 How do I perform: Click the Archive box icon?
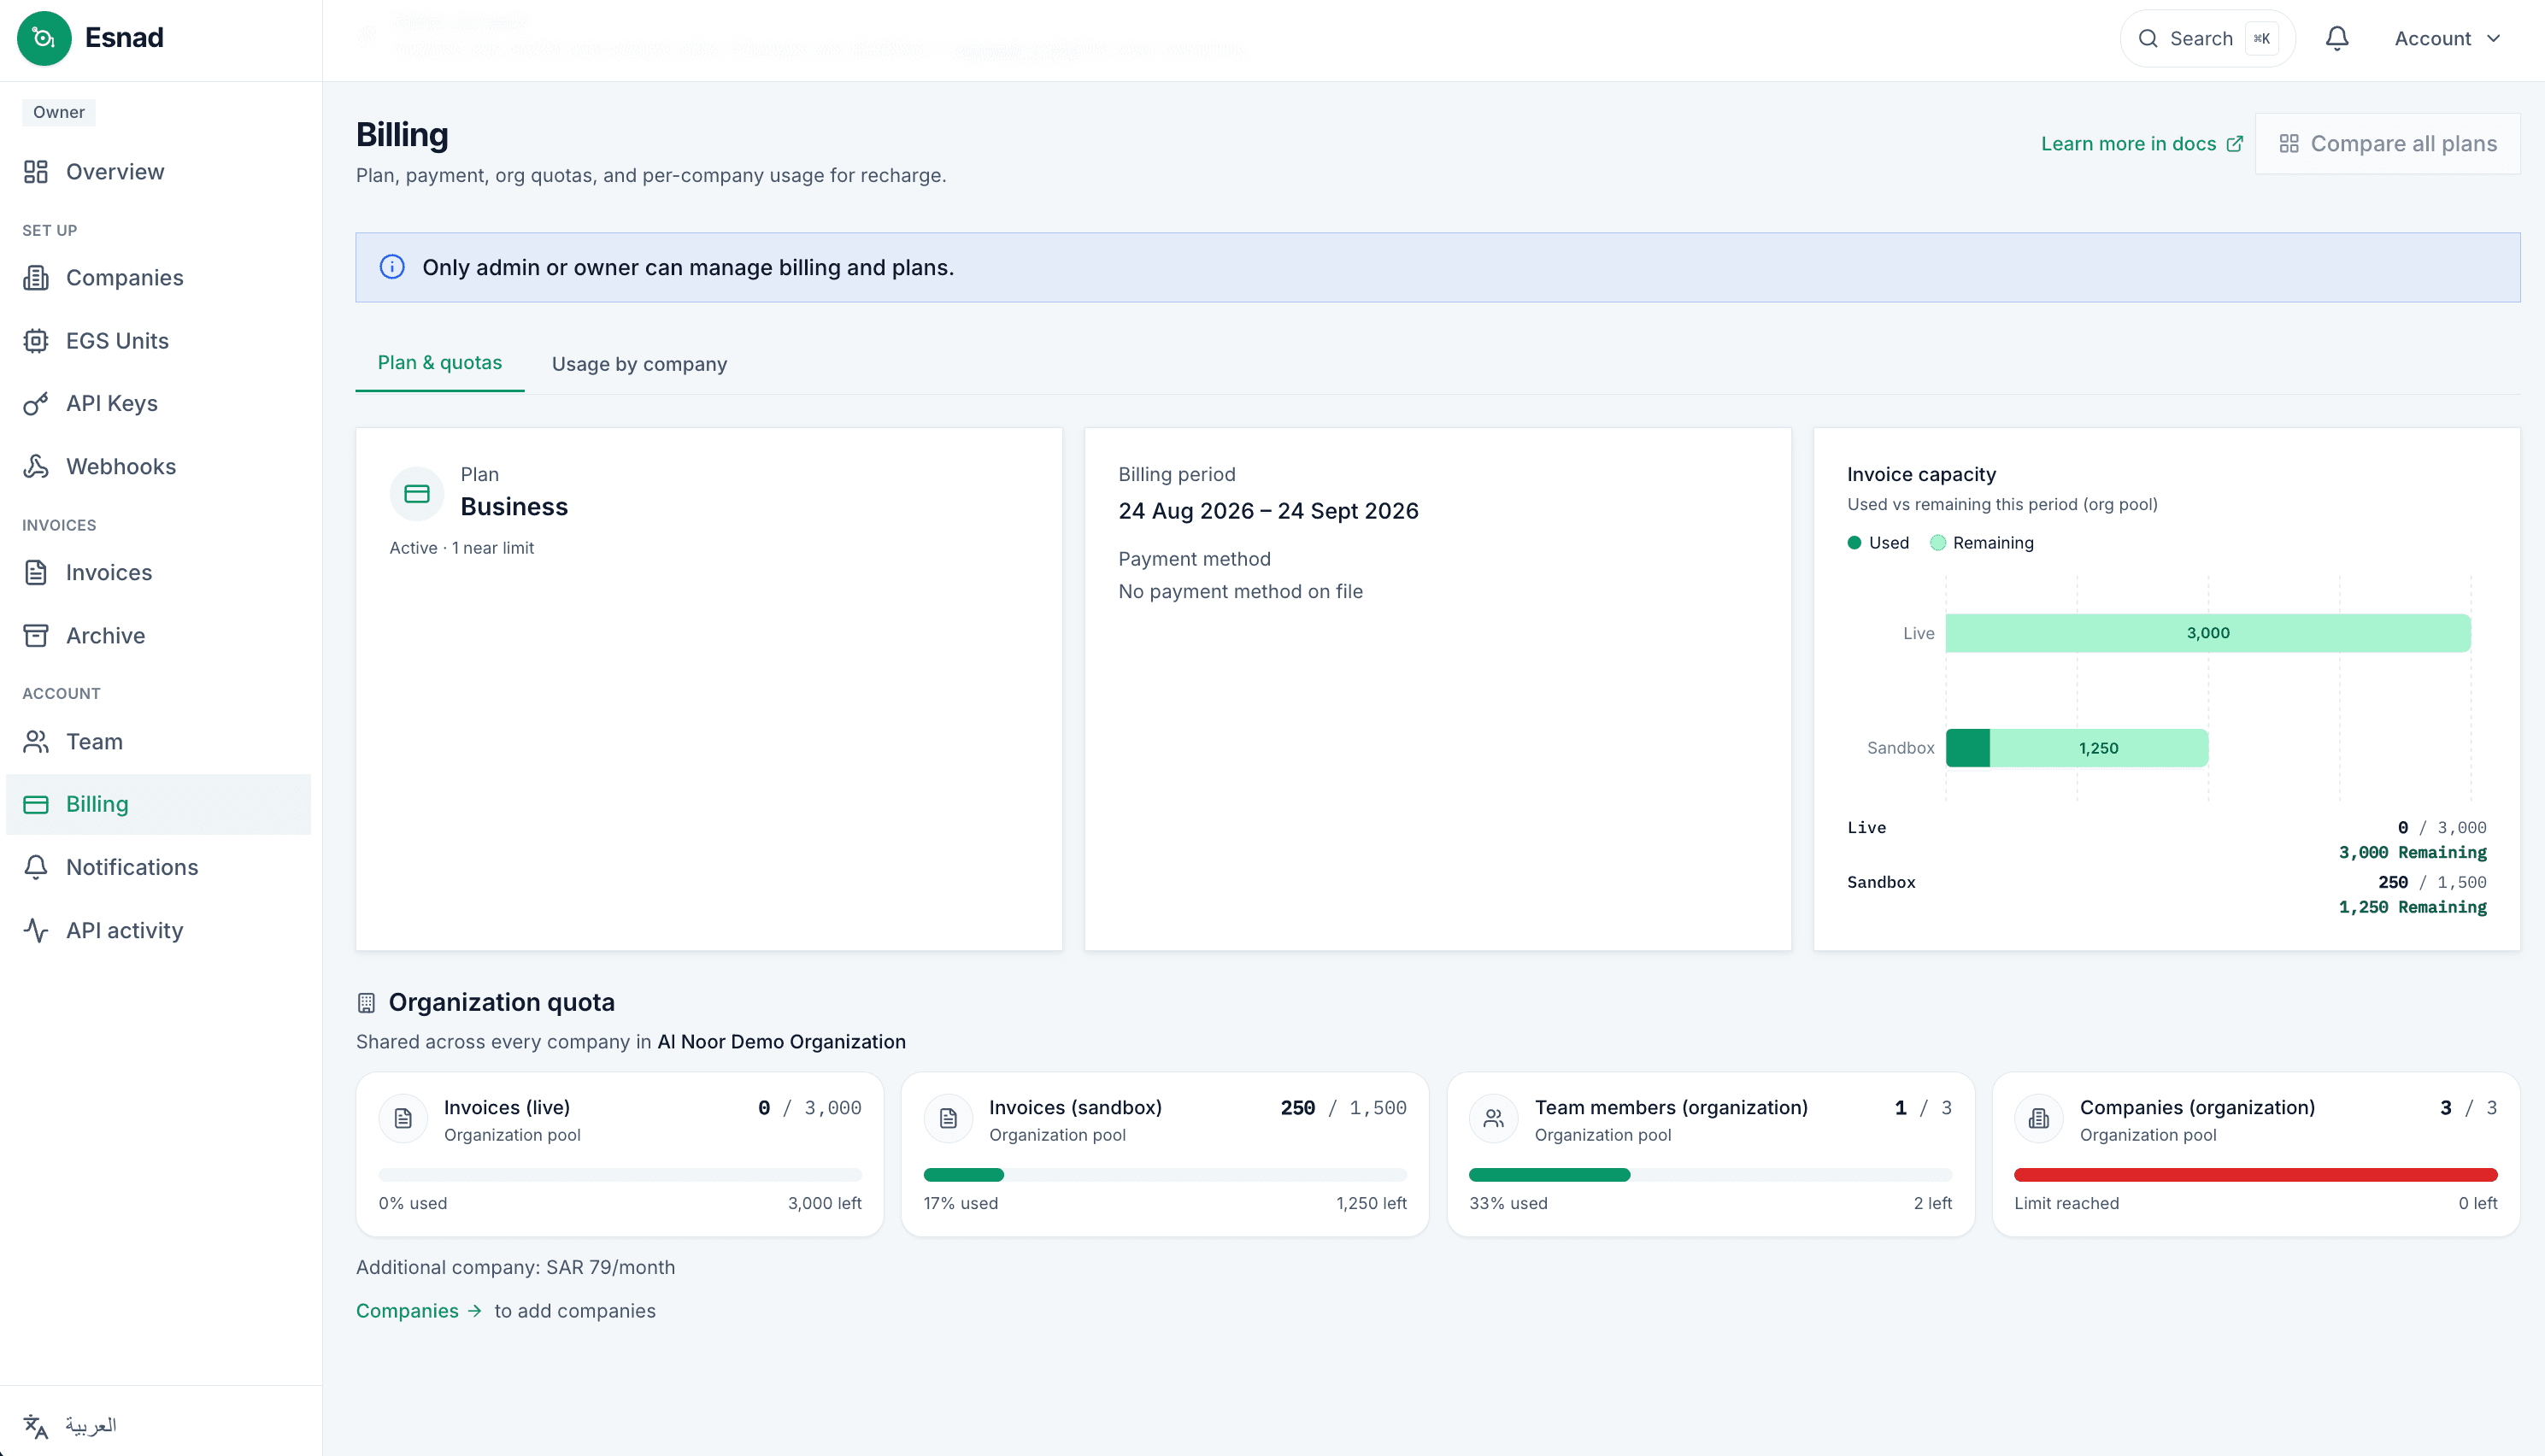pyautogui.click(x=36, y=636)
